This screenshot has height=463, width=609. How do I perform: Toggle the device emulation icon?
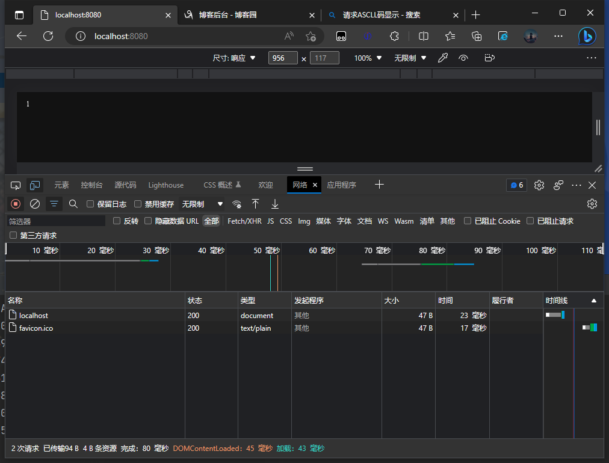tap(36, 185)
